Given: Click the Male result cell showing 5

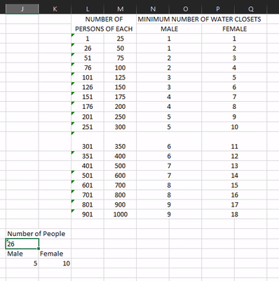Looking at the screenshot, I should click(x=22, y=263).
